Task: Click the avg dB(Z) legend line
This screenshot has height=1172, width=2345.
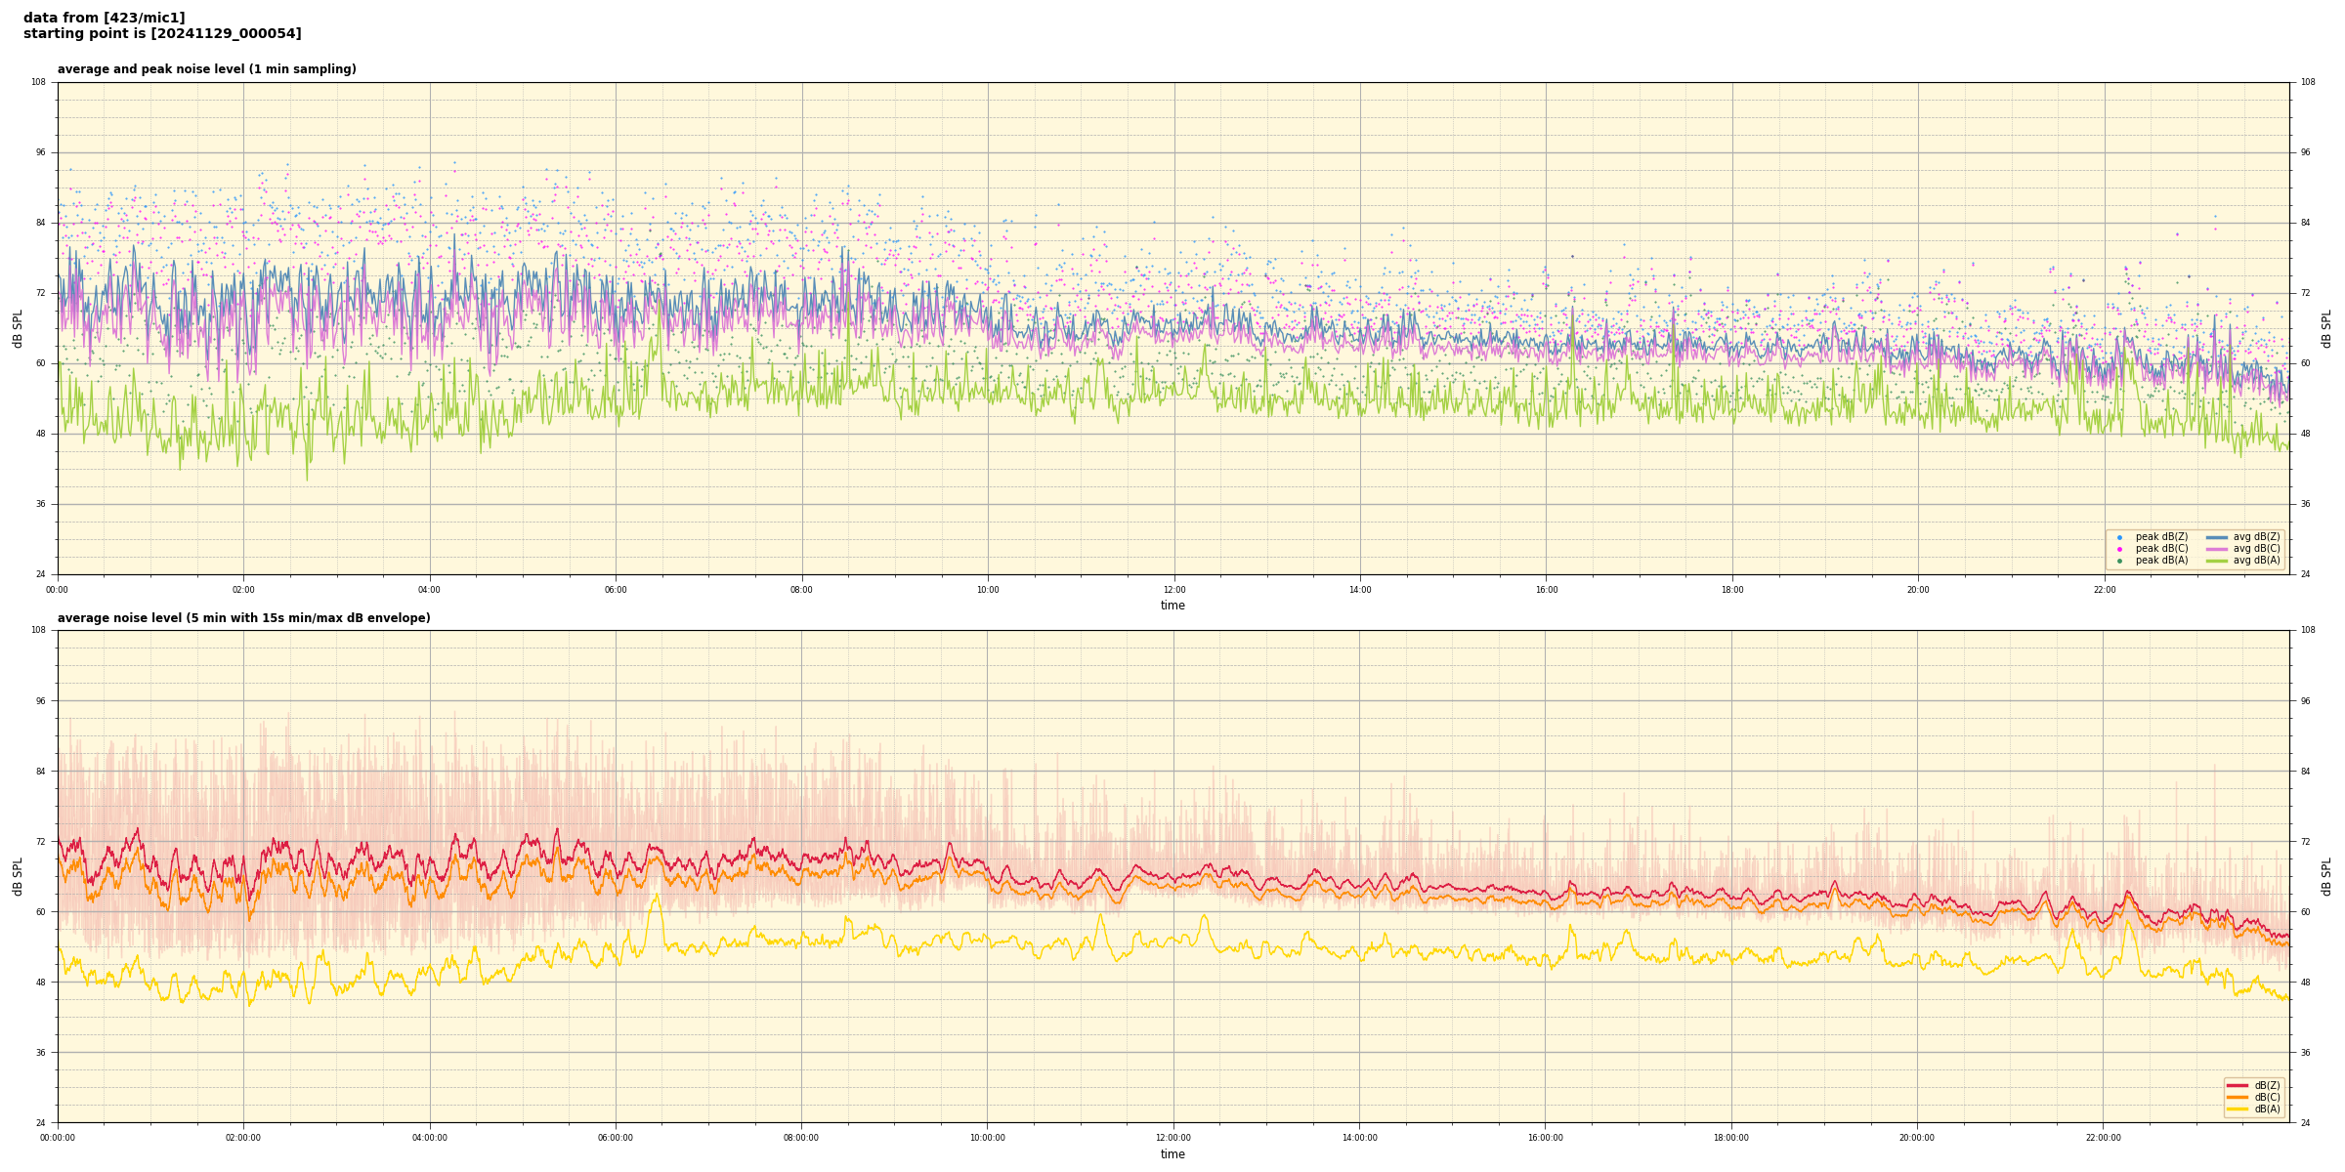Action: [x=2216, y=537]
